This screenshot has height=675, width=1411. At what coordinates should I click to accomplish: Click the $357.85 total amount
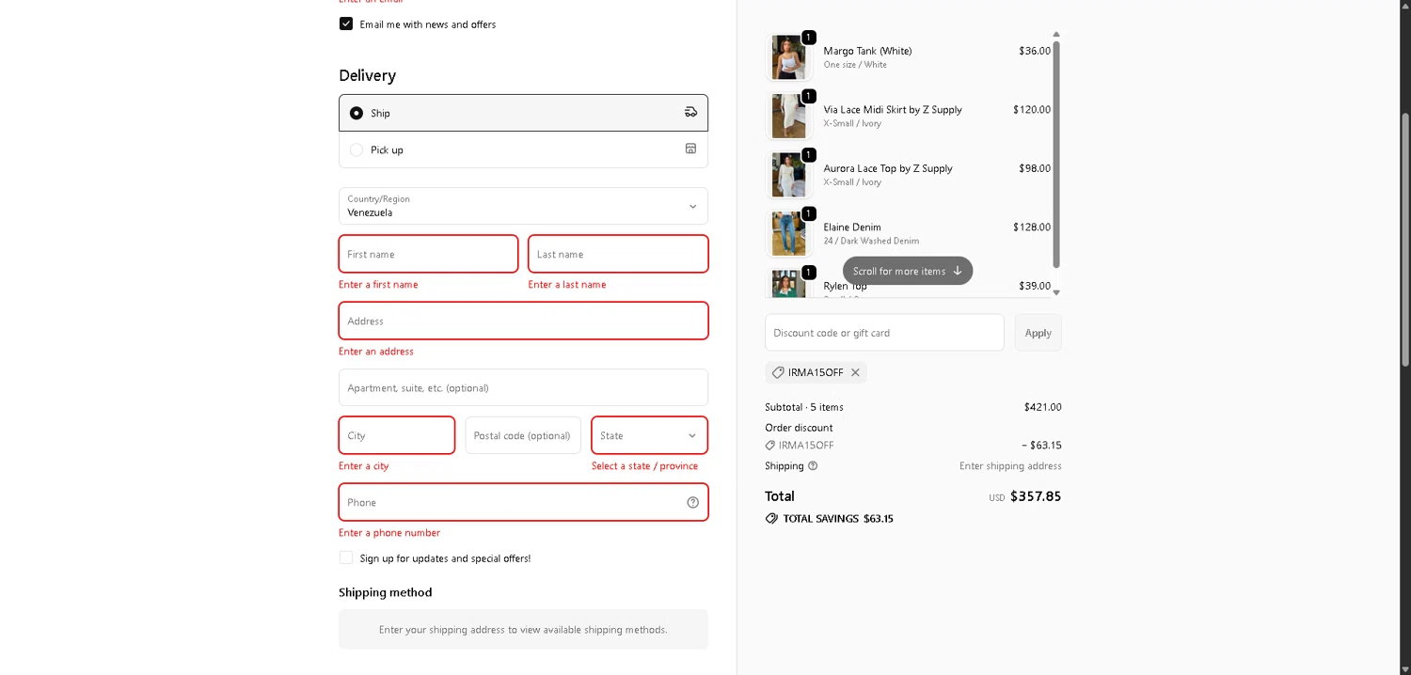click(x=1036, y=496)
